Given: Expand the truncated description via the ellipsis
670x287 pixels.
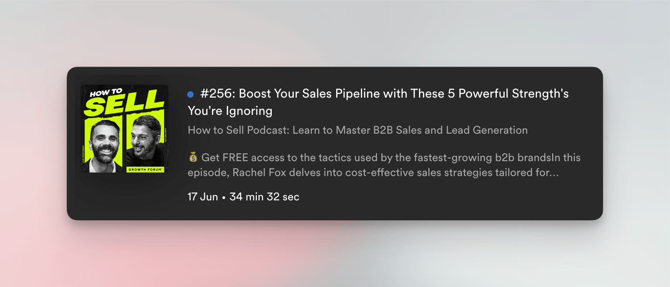Looking at the screenshot, I should [554, 173].
